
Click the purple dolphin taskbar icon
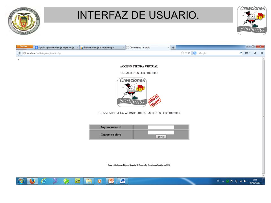point(55,181)
